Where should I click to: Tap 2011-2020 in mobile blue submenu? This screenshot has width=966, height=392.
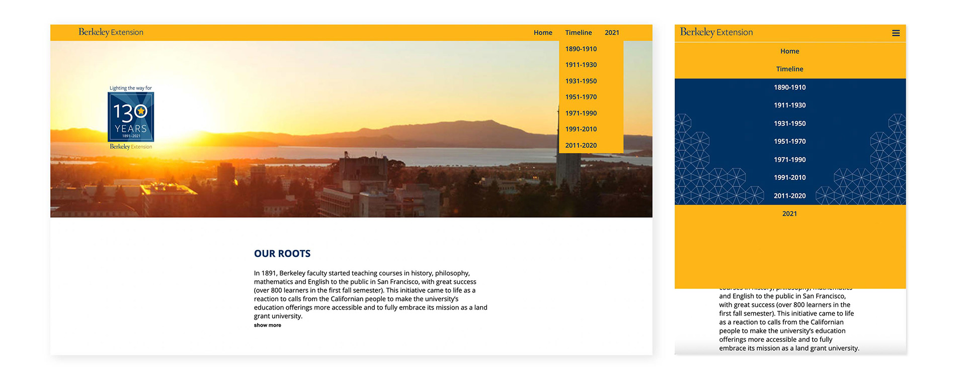coord(790,196)
